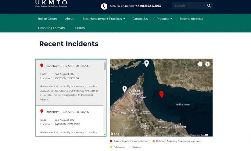Open the Products dropdown menu
The height and width of the screenshot is (151, 251).
(x=164, y=19)
